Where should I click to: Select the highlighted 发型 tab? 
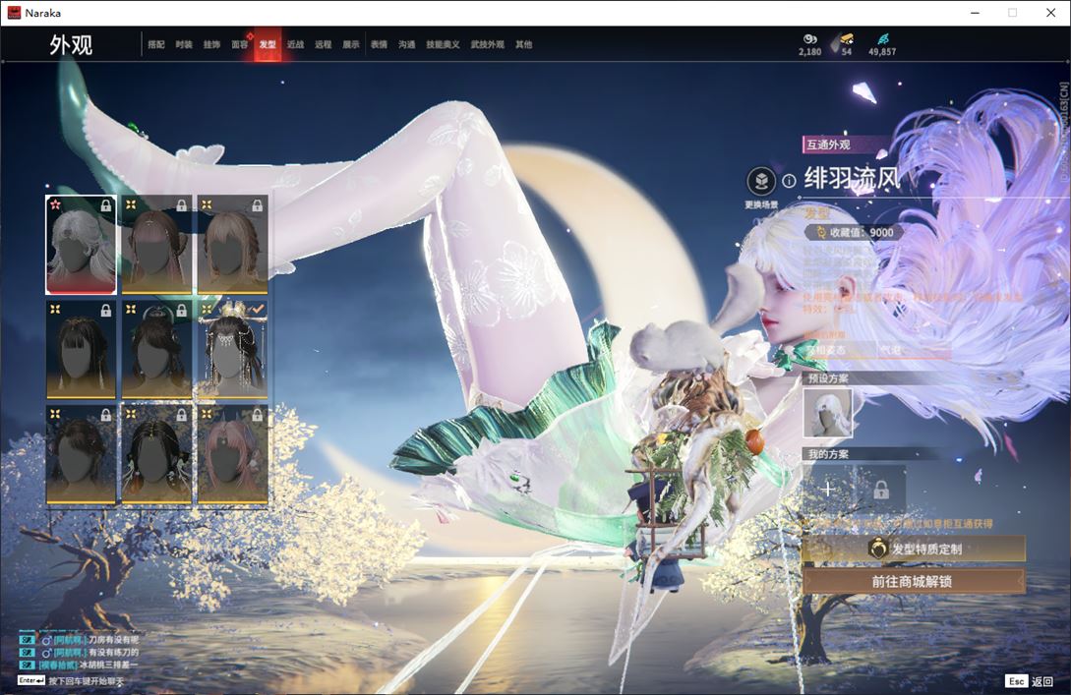(x=268, y=44)
